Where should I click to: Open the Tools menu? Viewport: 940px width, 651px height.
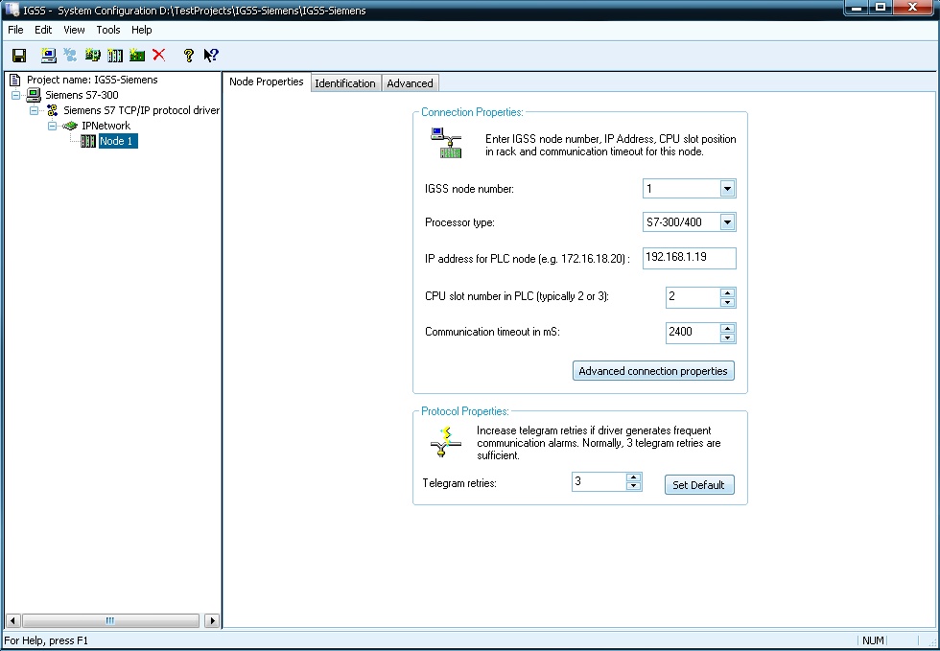tap(108, 30)
